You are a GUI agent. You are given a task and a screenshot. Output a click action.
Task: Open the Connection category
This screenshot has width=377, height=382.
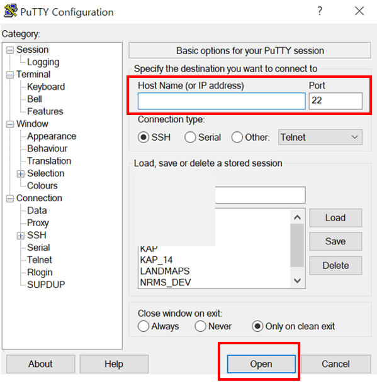(39, 199)
